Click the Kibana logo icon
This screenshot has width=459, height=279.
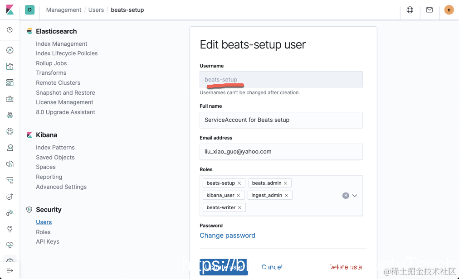click(10, 10)
